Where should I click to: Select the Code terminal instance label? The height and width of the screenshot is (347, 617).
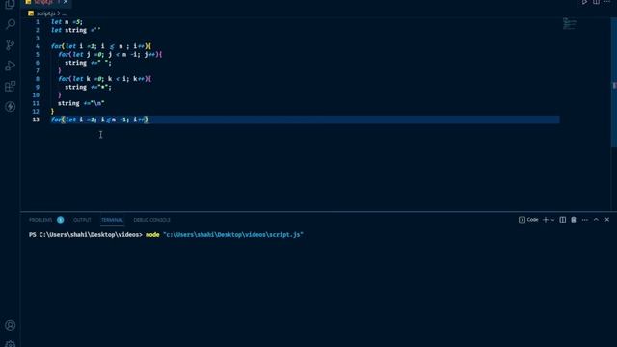coord(528,220)
